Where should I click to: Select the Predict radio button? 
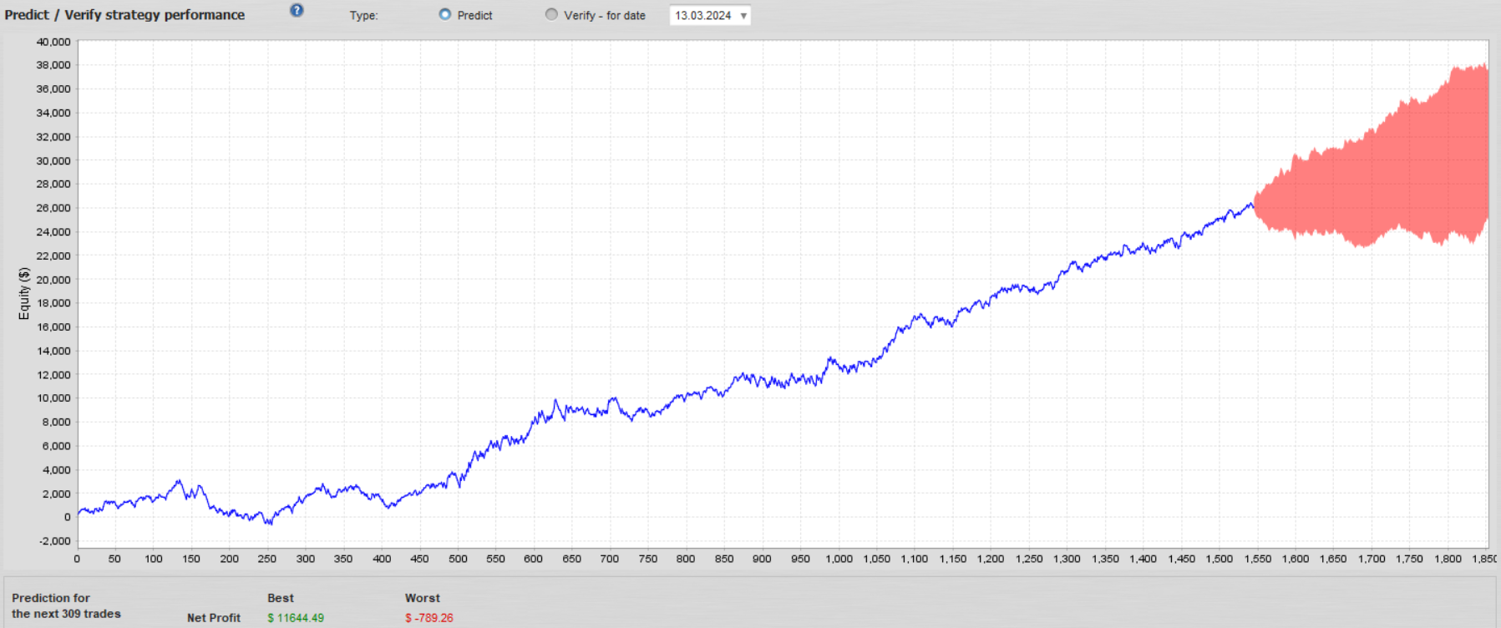445,14
